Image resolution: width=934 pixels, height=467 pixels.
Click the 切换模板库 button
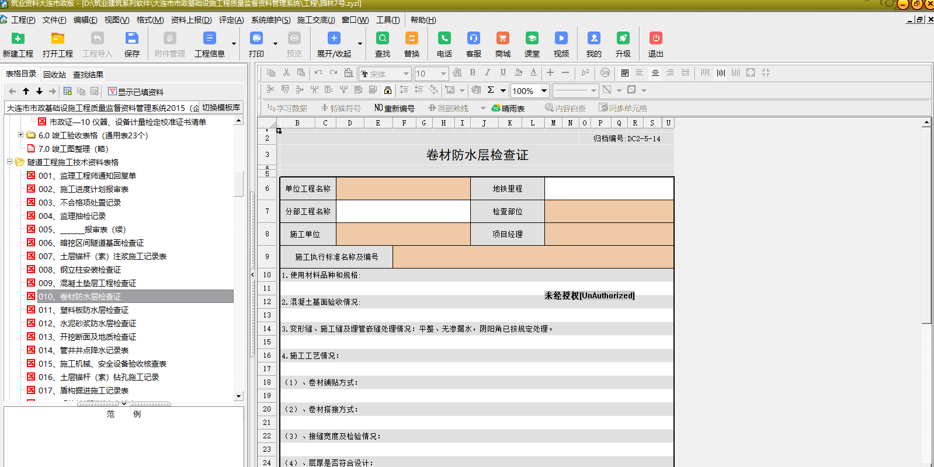(x=221, y=107)
